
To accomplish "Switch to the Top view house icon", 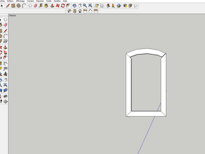I will point(74,11).
